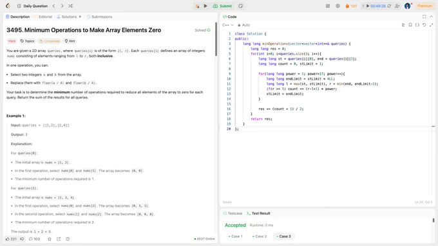Expand the Companies tag

(49, 41)
